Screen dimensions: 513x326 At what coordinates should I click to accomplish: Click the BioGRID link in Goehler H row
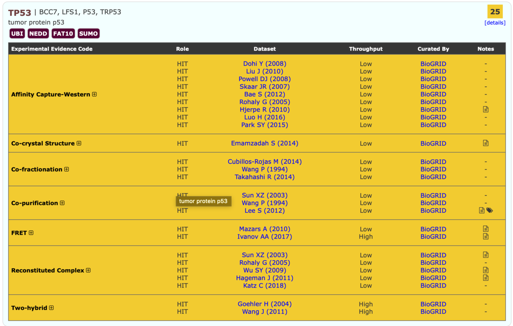coord(433,304)
